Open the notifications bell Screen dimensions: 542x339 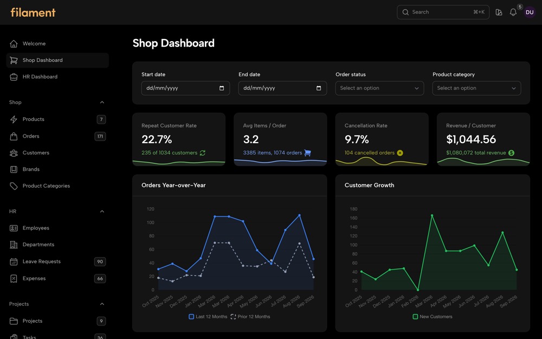click(x=513, y=12)
